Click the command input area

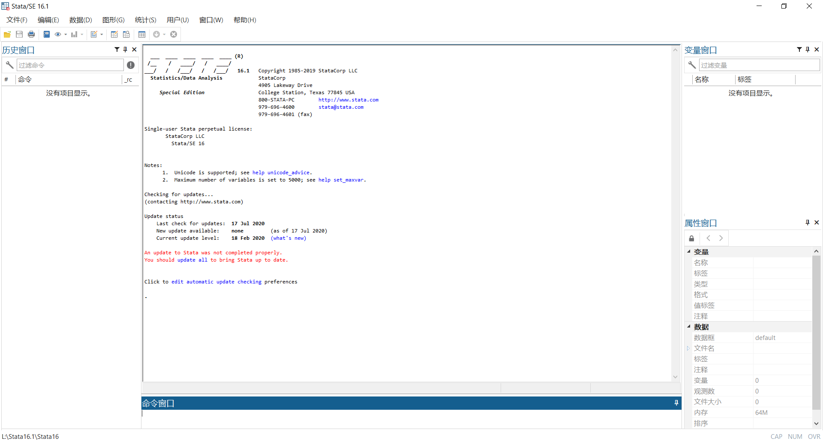pyautogui.click(x=411, y=419)
